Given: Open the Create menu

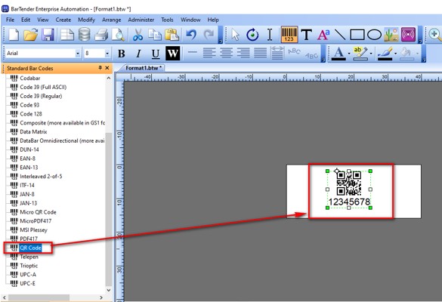Looking at the screenshot, I should (63, 20).
